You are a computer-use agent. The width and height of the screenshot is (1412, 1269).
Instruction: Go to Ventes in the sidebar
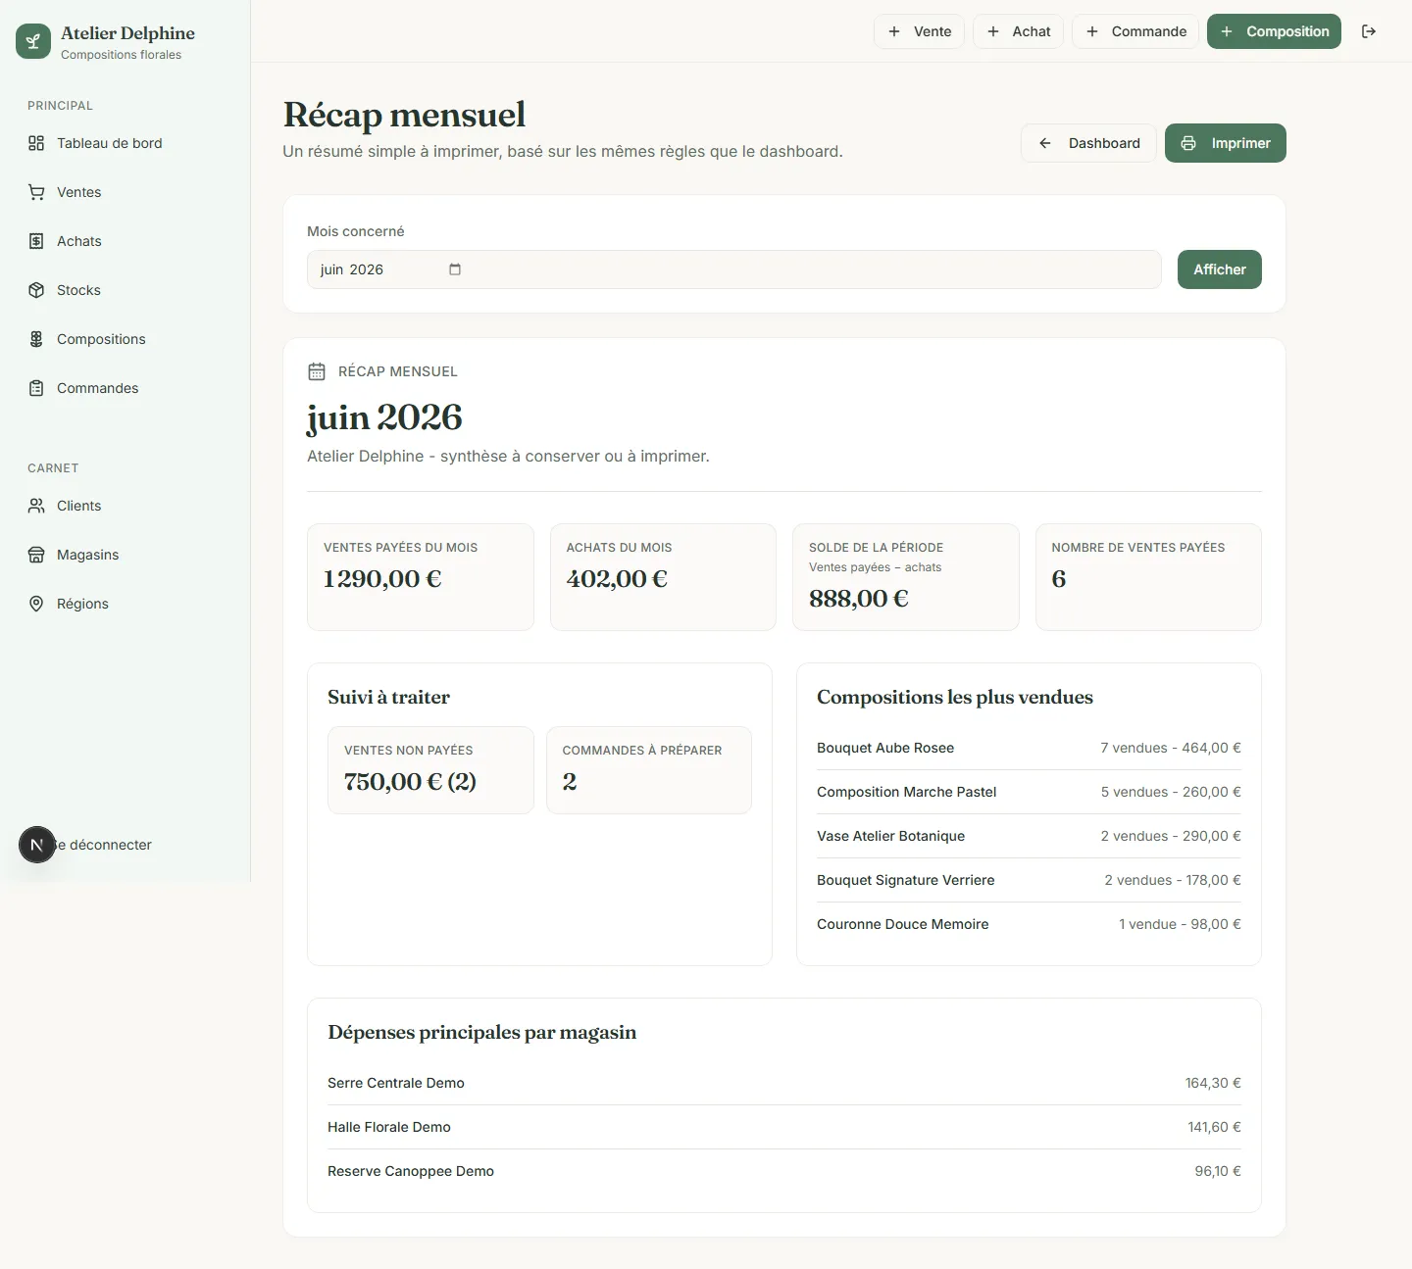(125, 192)
